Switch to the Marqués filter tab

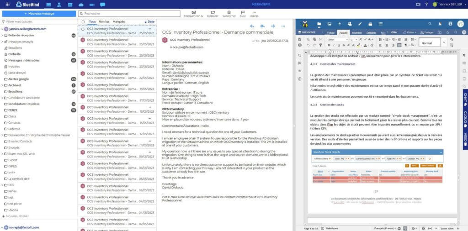coord(119,22)
